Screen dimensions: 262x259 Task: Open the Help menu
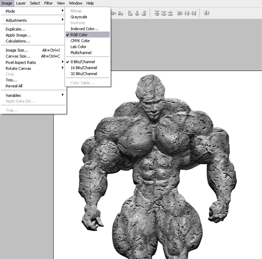coord(90,3)
